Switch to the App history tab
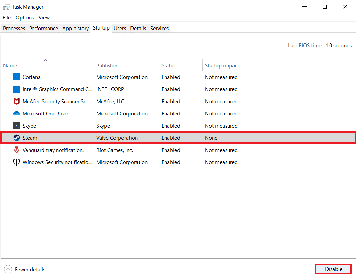The image size is (356, 280). tap(76, 29)
